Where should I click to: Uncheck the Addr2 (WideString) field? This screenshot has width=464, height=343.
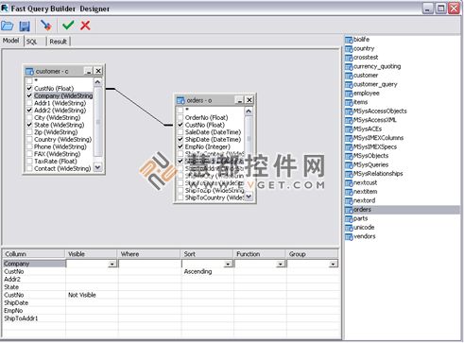(x=29, y=111)
